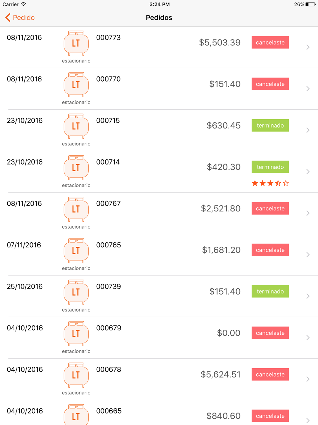318x425 pixels.
Task: Expand order 000715 with its right chevron
Action: coord(308,130)
